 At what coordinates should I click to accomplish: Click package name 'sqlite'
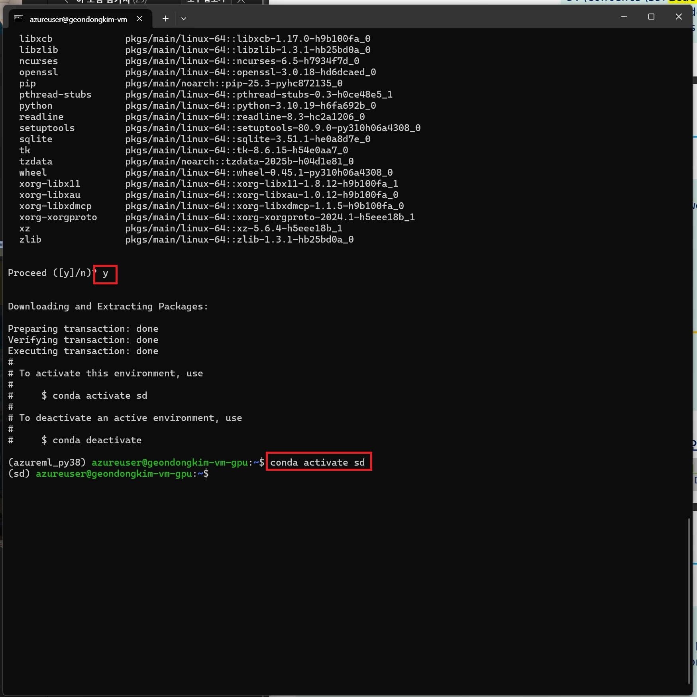click(36, 139)
